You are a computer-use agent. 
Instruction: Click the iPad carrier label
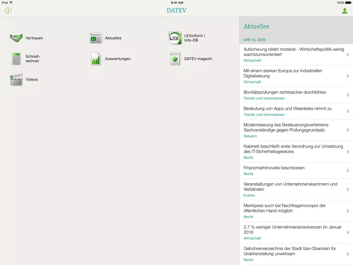pos(5,3)
